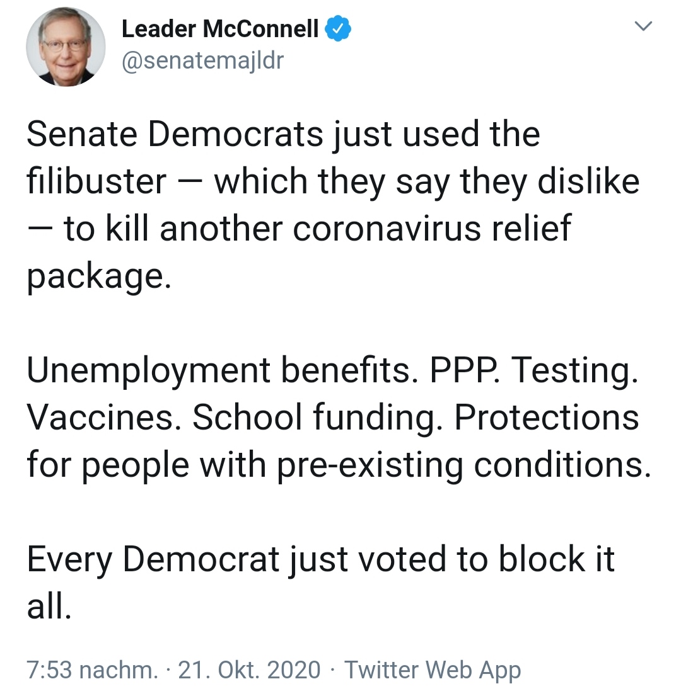Open the tweet options chevron menu
Image resolution: width=681 pixels, height=696 pixels.
point(643,27)
